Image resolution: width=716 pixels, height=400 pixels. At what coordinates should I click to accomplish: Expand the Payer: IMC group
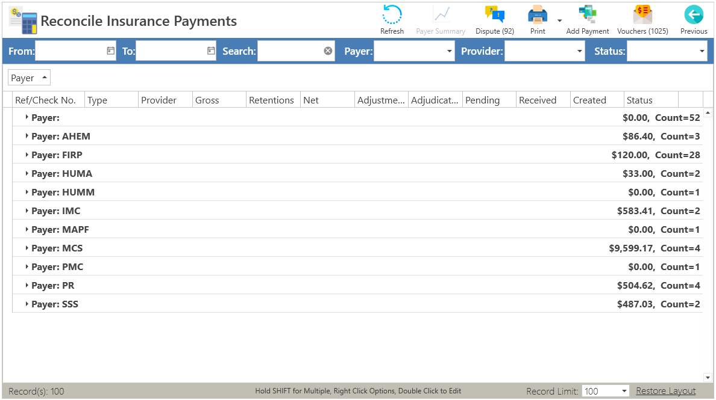click(27, 211)
